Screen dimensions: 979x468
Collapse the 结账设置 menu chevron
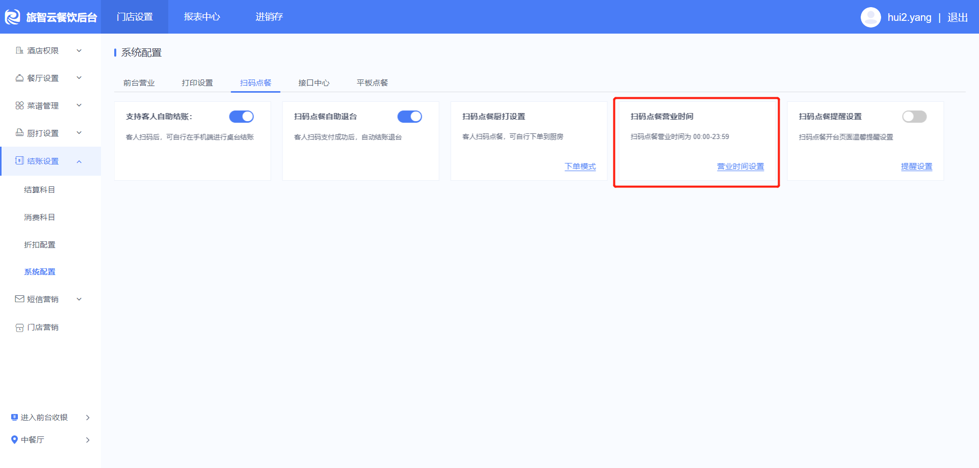[x=79, y=161]
